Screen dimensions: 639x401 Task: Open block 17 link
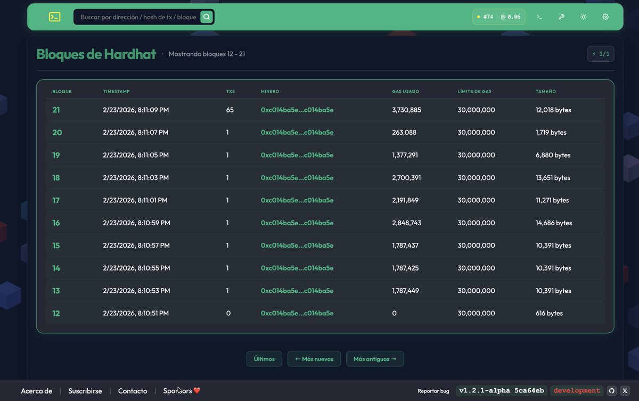[56, 200]
